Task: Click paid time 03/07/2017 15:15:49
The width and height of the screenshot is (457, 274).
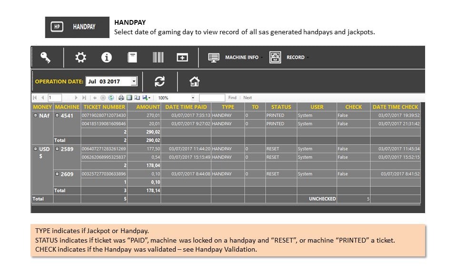Action: click(x=189, y=157)
